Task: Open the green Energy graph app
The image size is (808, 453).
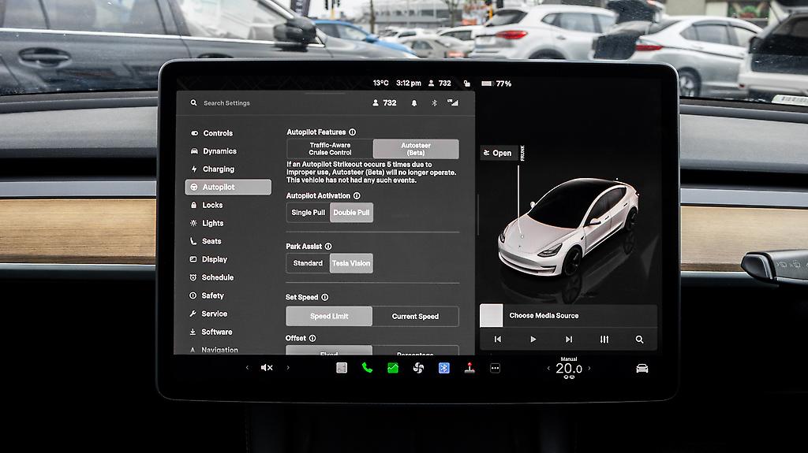Action: 393,368
